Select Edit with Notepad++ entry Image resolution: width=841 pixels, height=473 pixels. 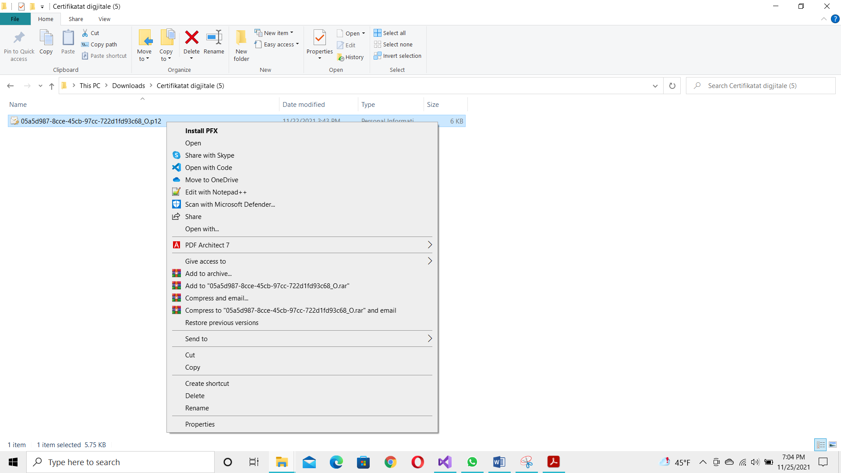[302, 192]
